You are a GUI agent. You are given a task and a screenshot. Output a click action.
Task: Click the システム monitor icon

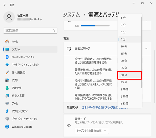coord(7,49)
